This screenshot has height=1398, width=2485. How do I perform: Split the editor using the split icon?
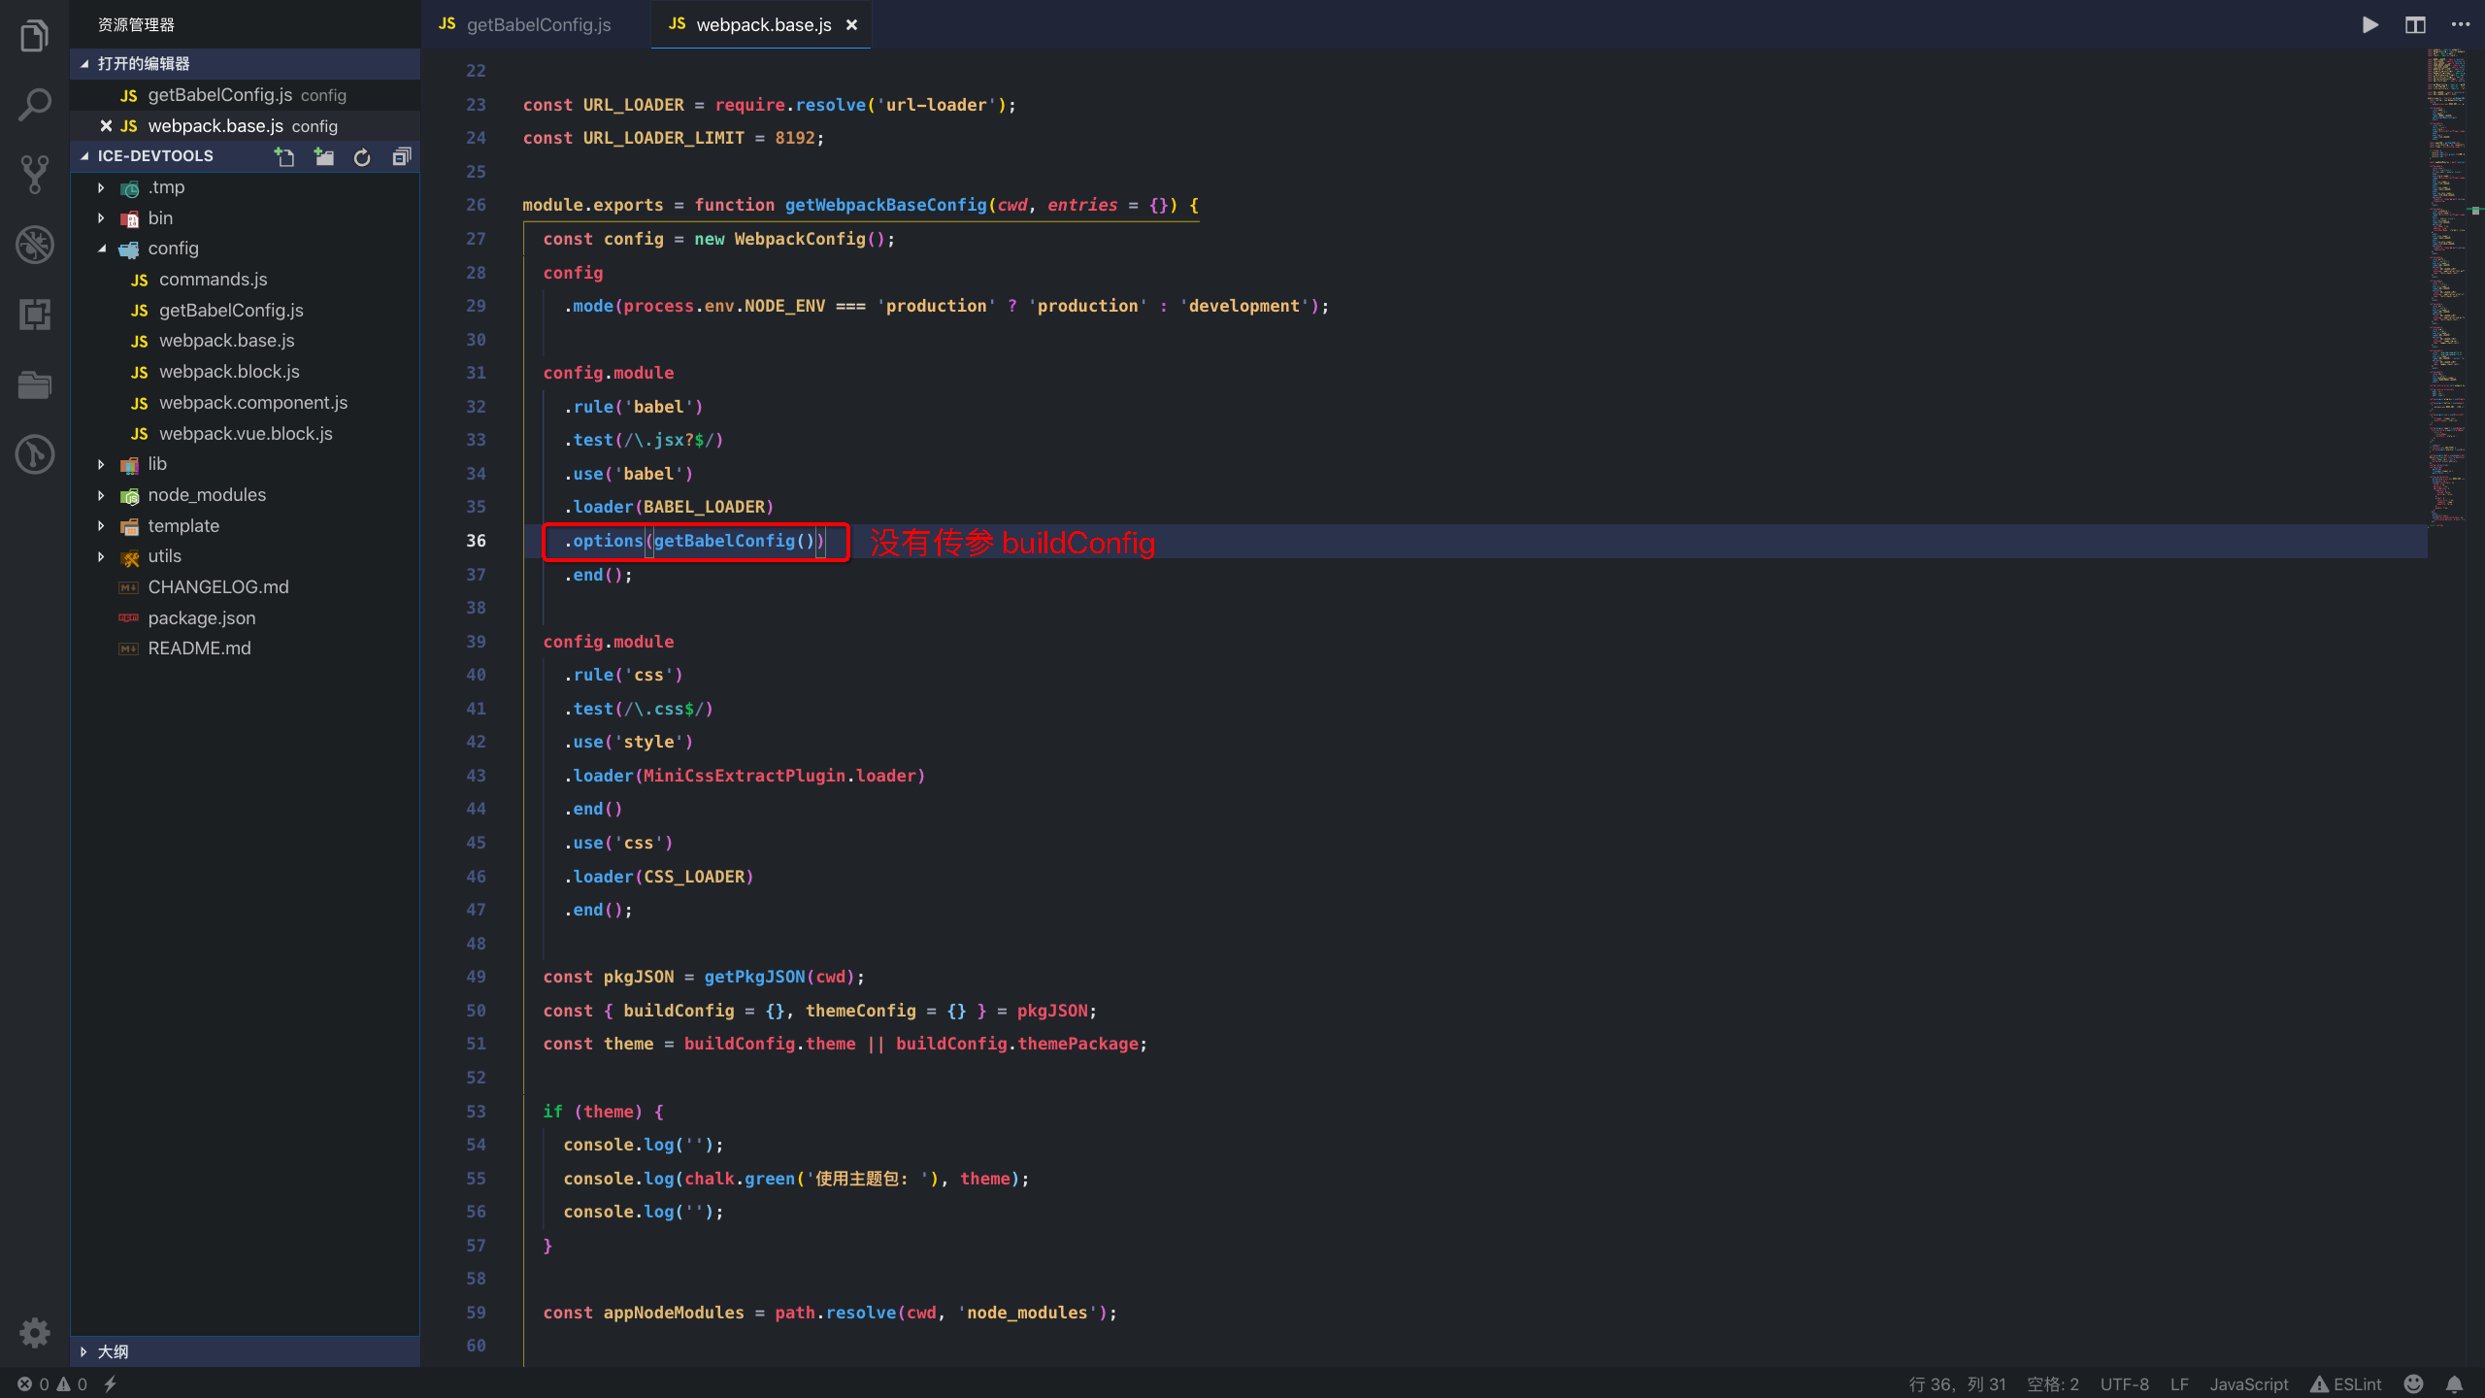(2415, 24)
